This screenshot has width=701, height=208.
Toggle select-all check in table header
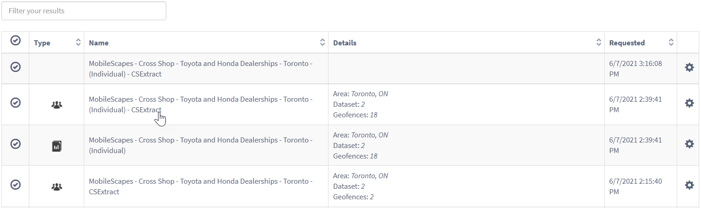coord(16,41)
